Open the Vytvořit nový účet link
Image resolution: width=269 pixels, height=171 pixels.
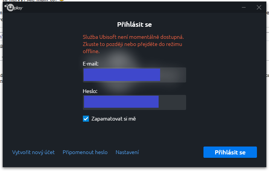coord(33,152)
